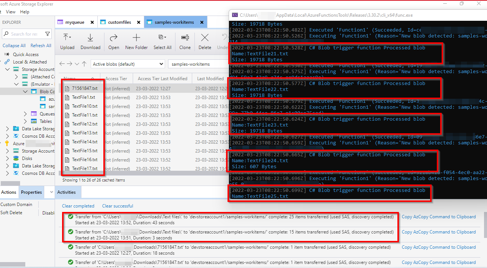Click the blob list horizontal scrollbar

(x=143, y=173)
